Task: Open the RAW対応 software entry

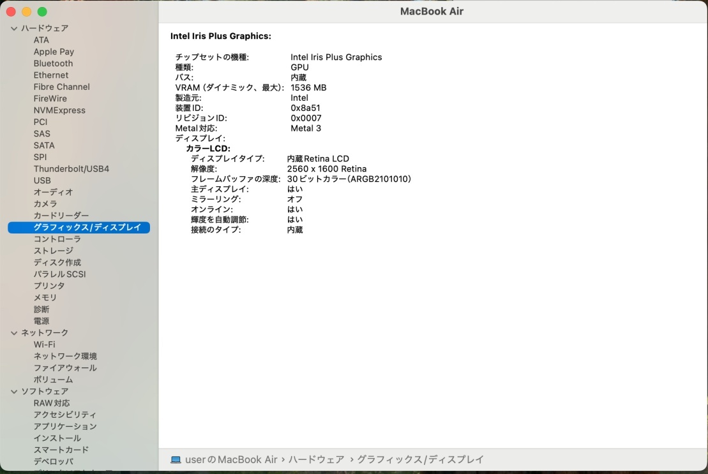Action: [52, 403]
